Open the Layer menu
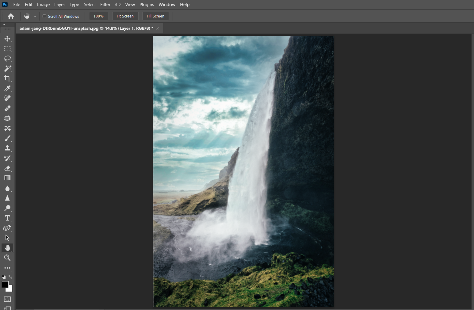Viewport: 474px width, 310px height. 59,5
